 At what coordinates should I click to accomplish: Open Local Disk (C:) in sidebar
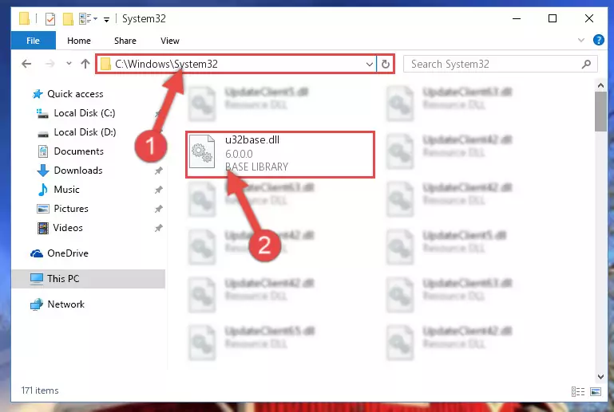pos(84,113)
